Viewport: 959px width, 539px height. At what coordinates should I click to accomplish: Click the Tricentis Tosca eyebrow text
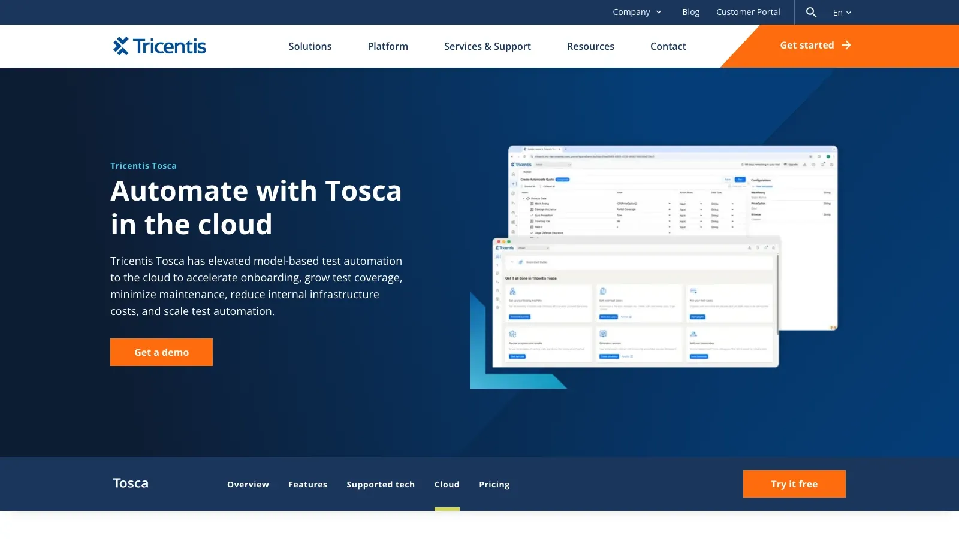point(143,166)
